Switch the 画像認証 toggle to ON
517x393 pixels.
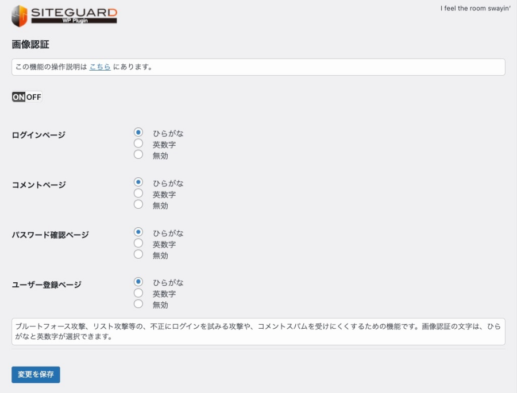[18, 97]
